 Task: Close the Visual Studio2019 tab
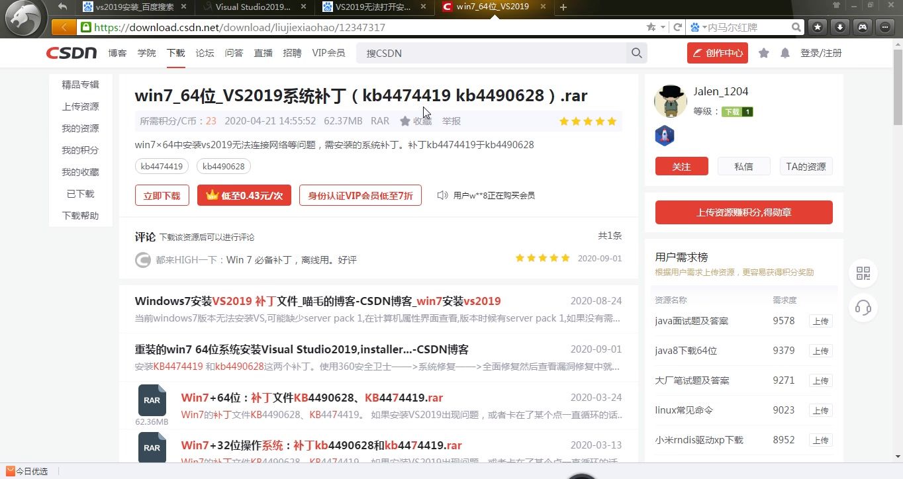pos(303,7)
